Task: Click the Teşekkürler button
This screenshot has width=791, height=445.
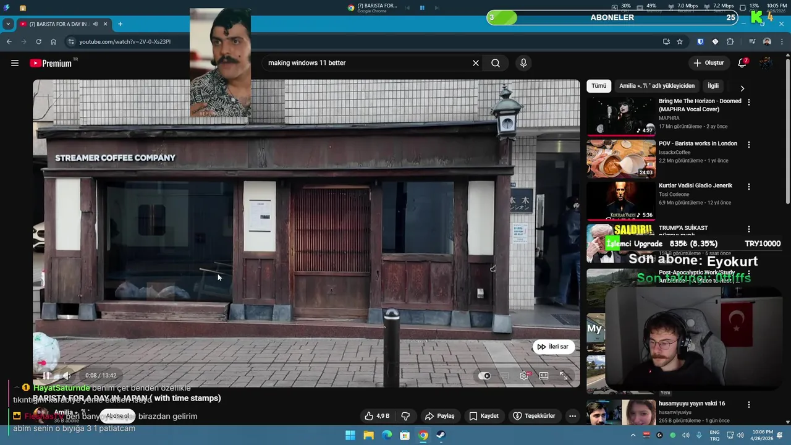Action: pyautogui.click(x=534, y=416)
